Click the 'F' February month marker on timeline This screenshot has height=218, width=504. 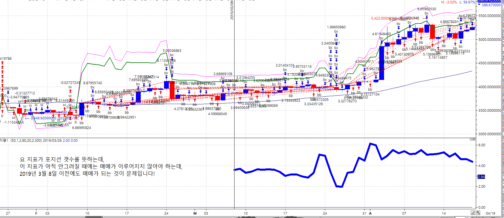point(36,213)
